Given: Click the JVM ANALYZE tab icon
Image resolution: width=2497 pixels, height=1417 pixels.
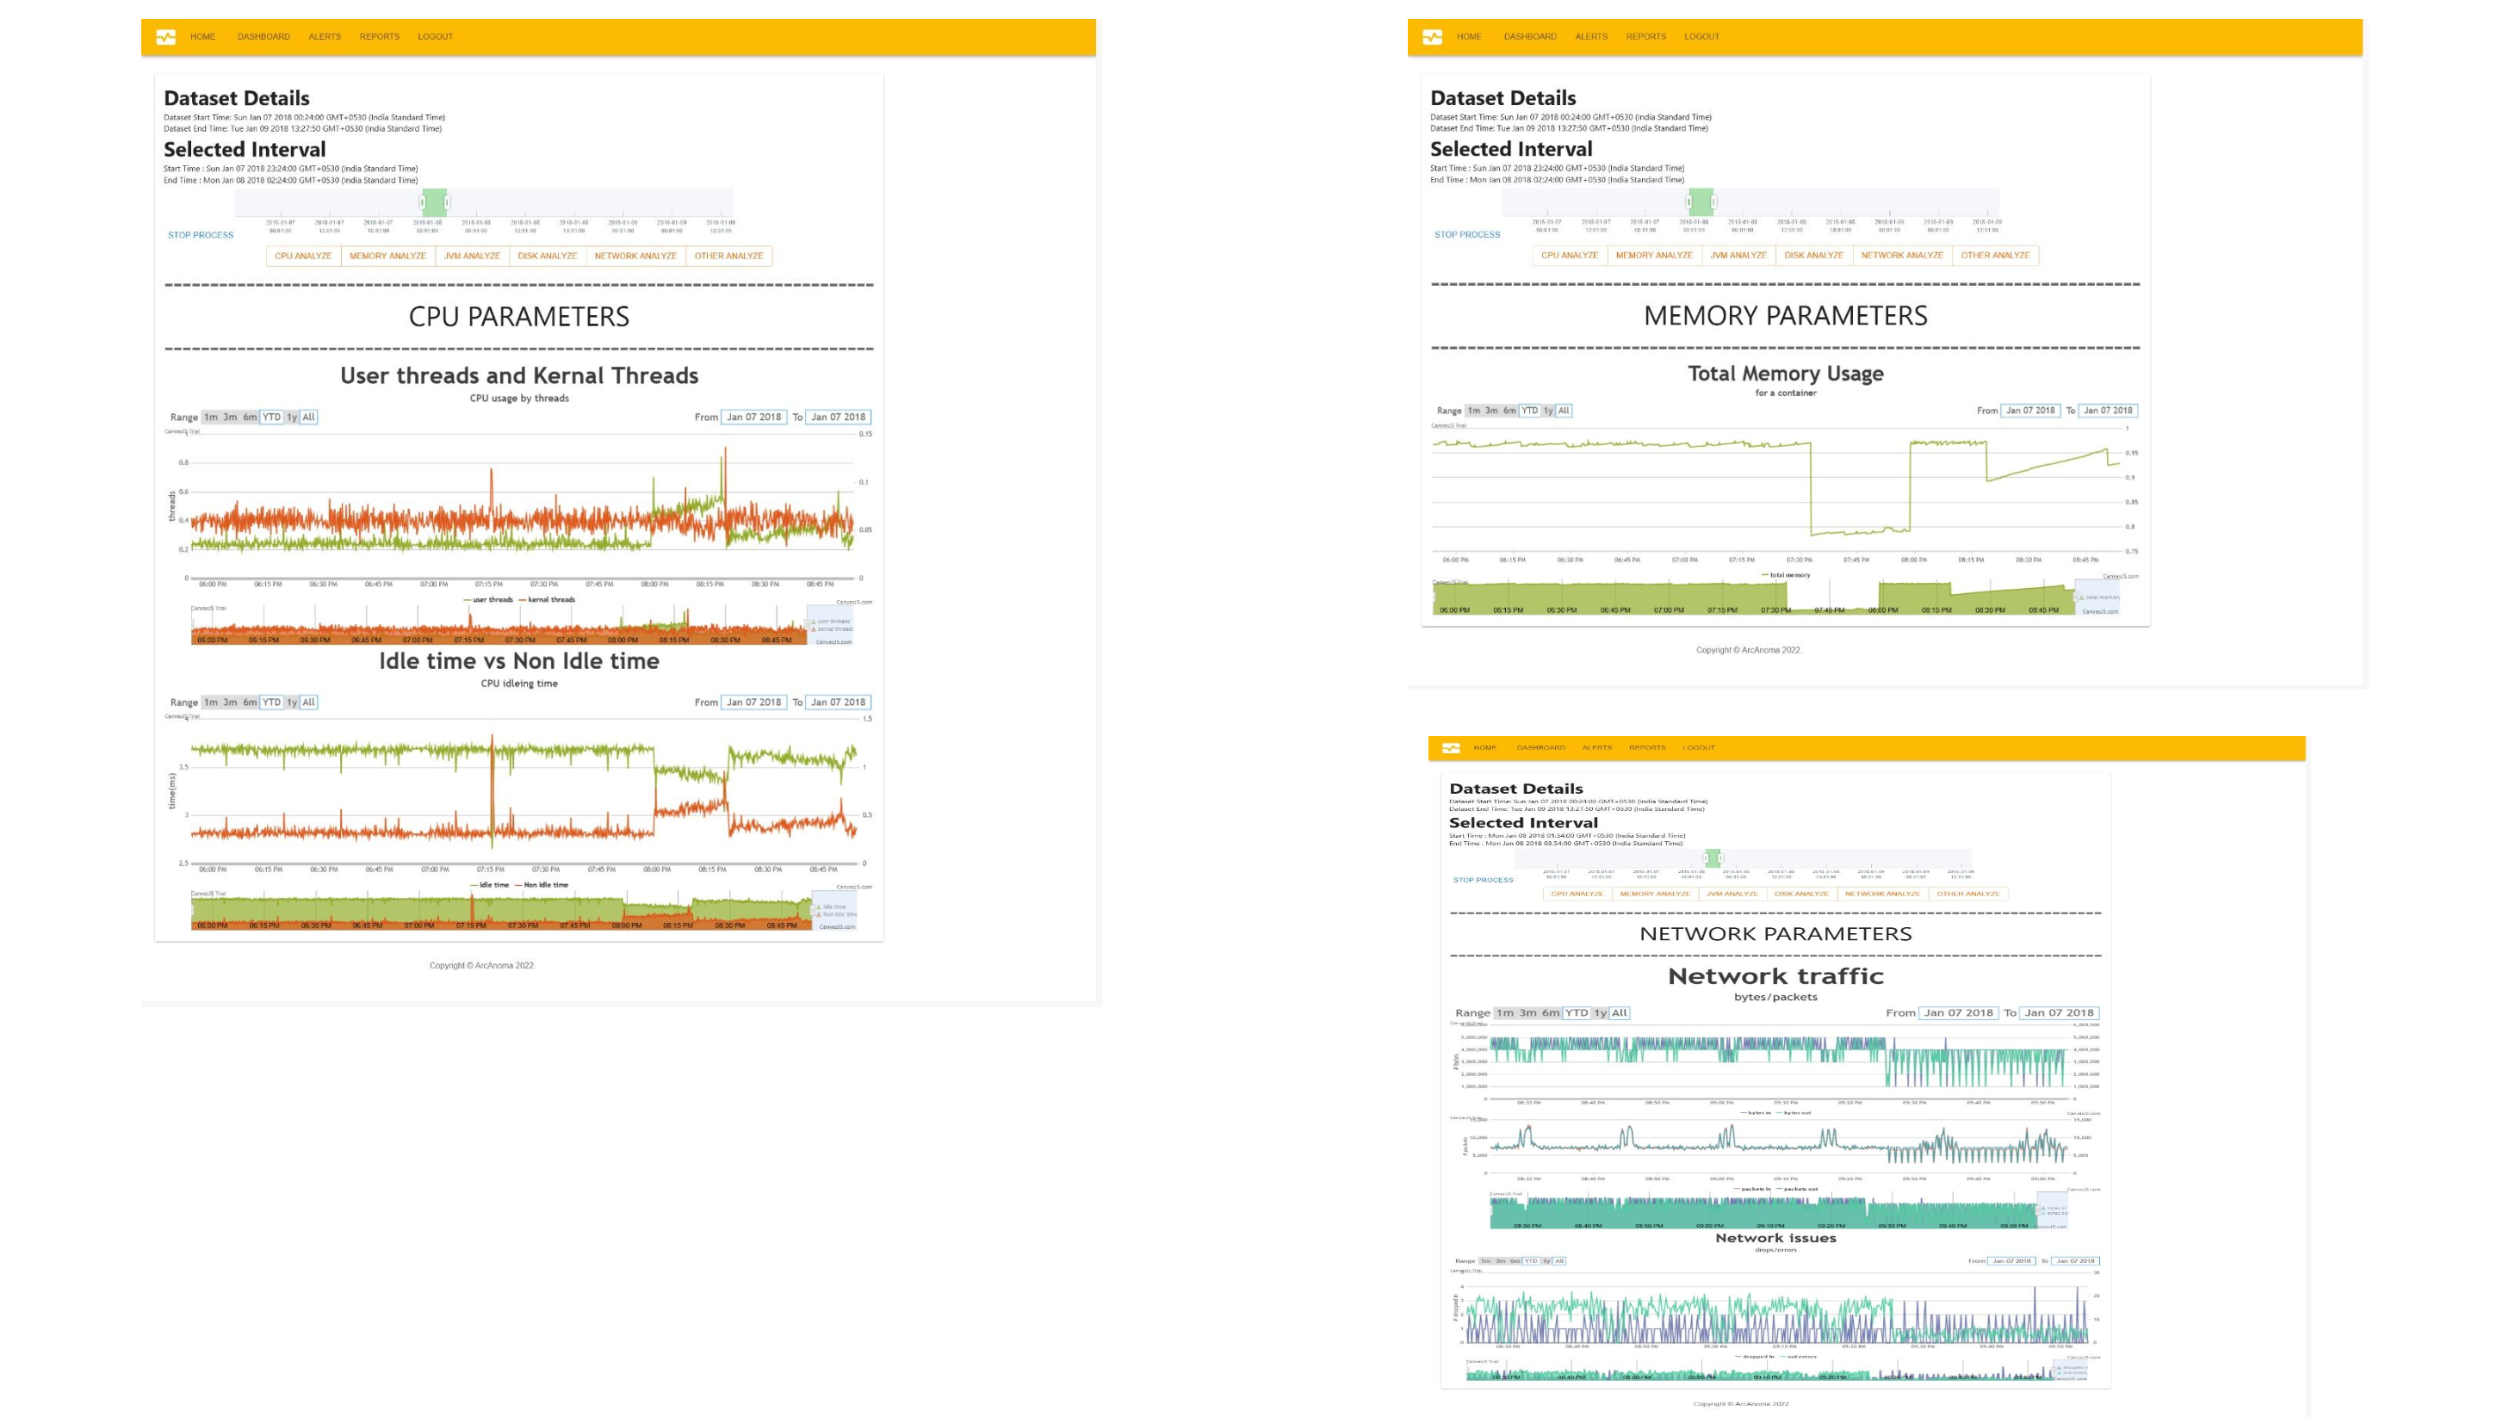Looking at the screenshot, I should [x=474, y=256].
